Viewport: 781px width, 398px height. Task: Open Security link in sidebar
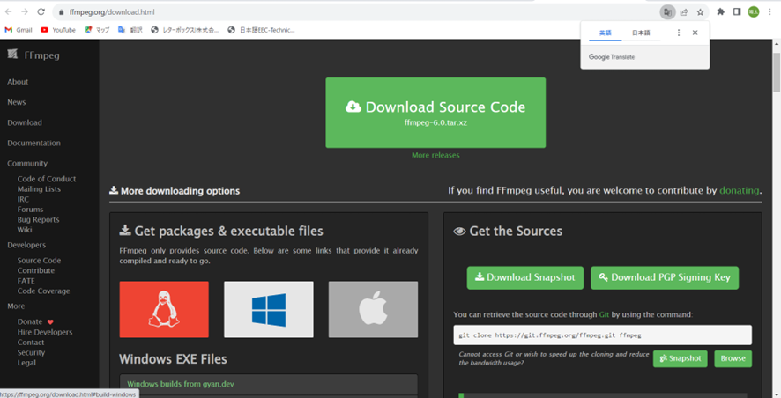(x=31, y=352)
